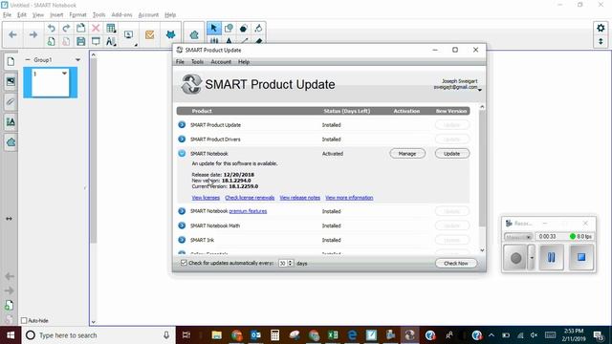The image size is (612, 344).
Task: Open Account menu in SMART Product Update
Action: click(221, 61)
